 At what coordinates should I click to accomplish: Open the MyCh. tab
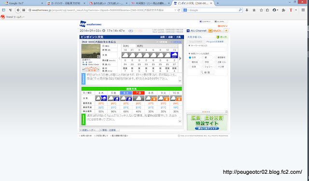215,31
